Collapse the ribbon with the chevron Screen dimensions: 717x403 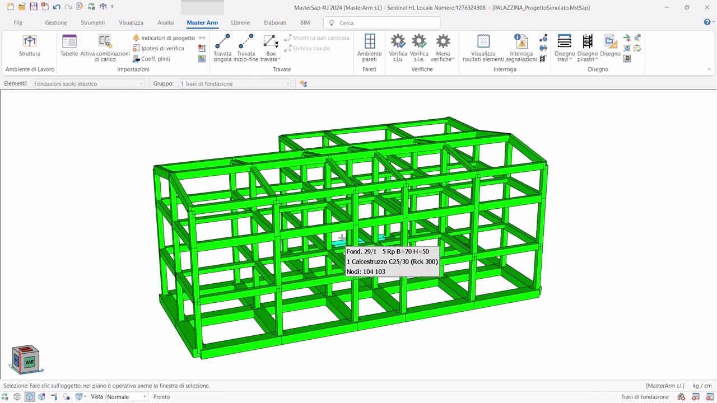point(709,69)
